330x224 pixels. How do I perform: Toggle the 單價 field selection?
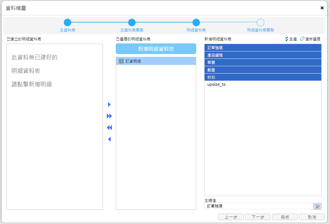click(263, 62)
